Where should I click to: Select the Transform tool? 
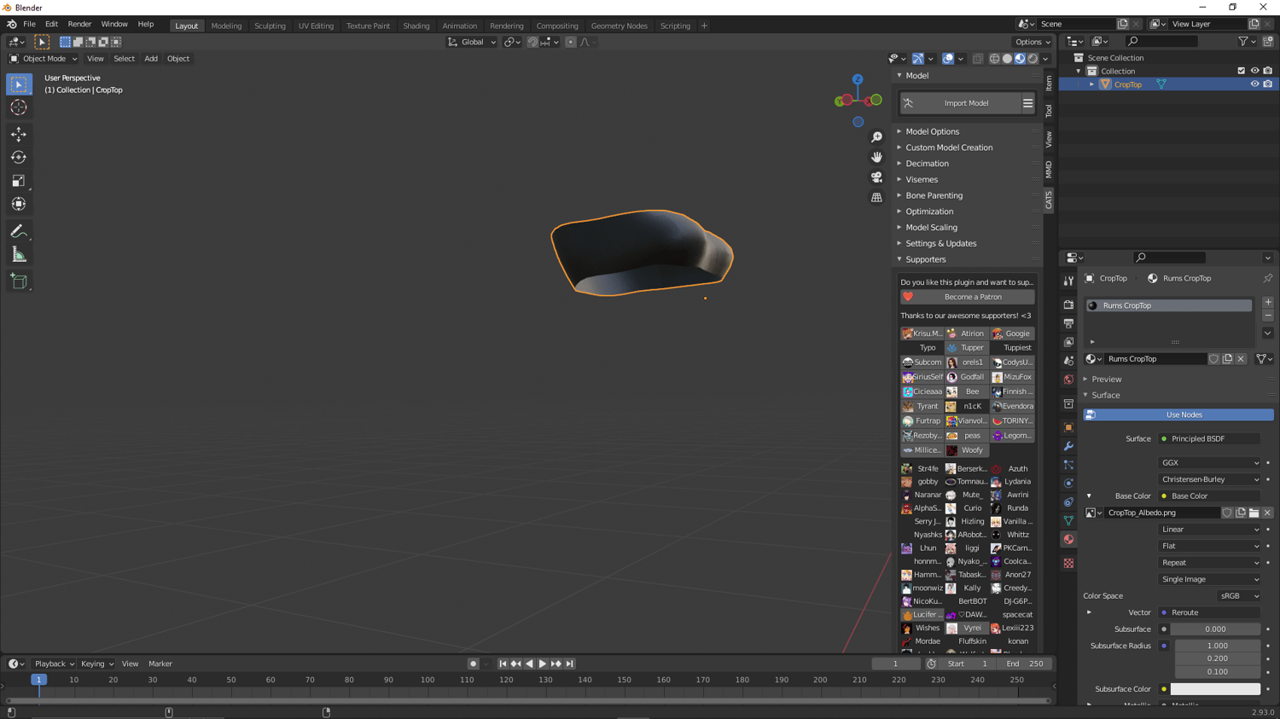pyautogui.click(x=19, y=204)
